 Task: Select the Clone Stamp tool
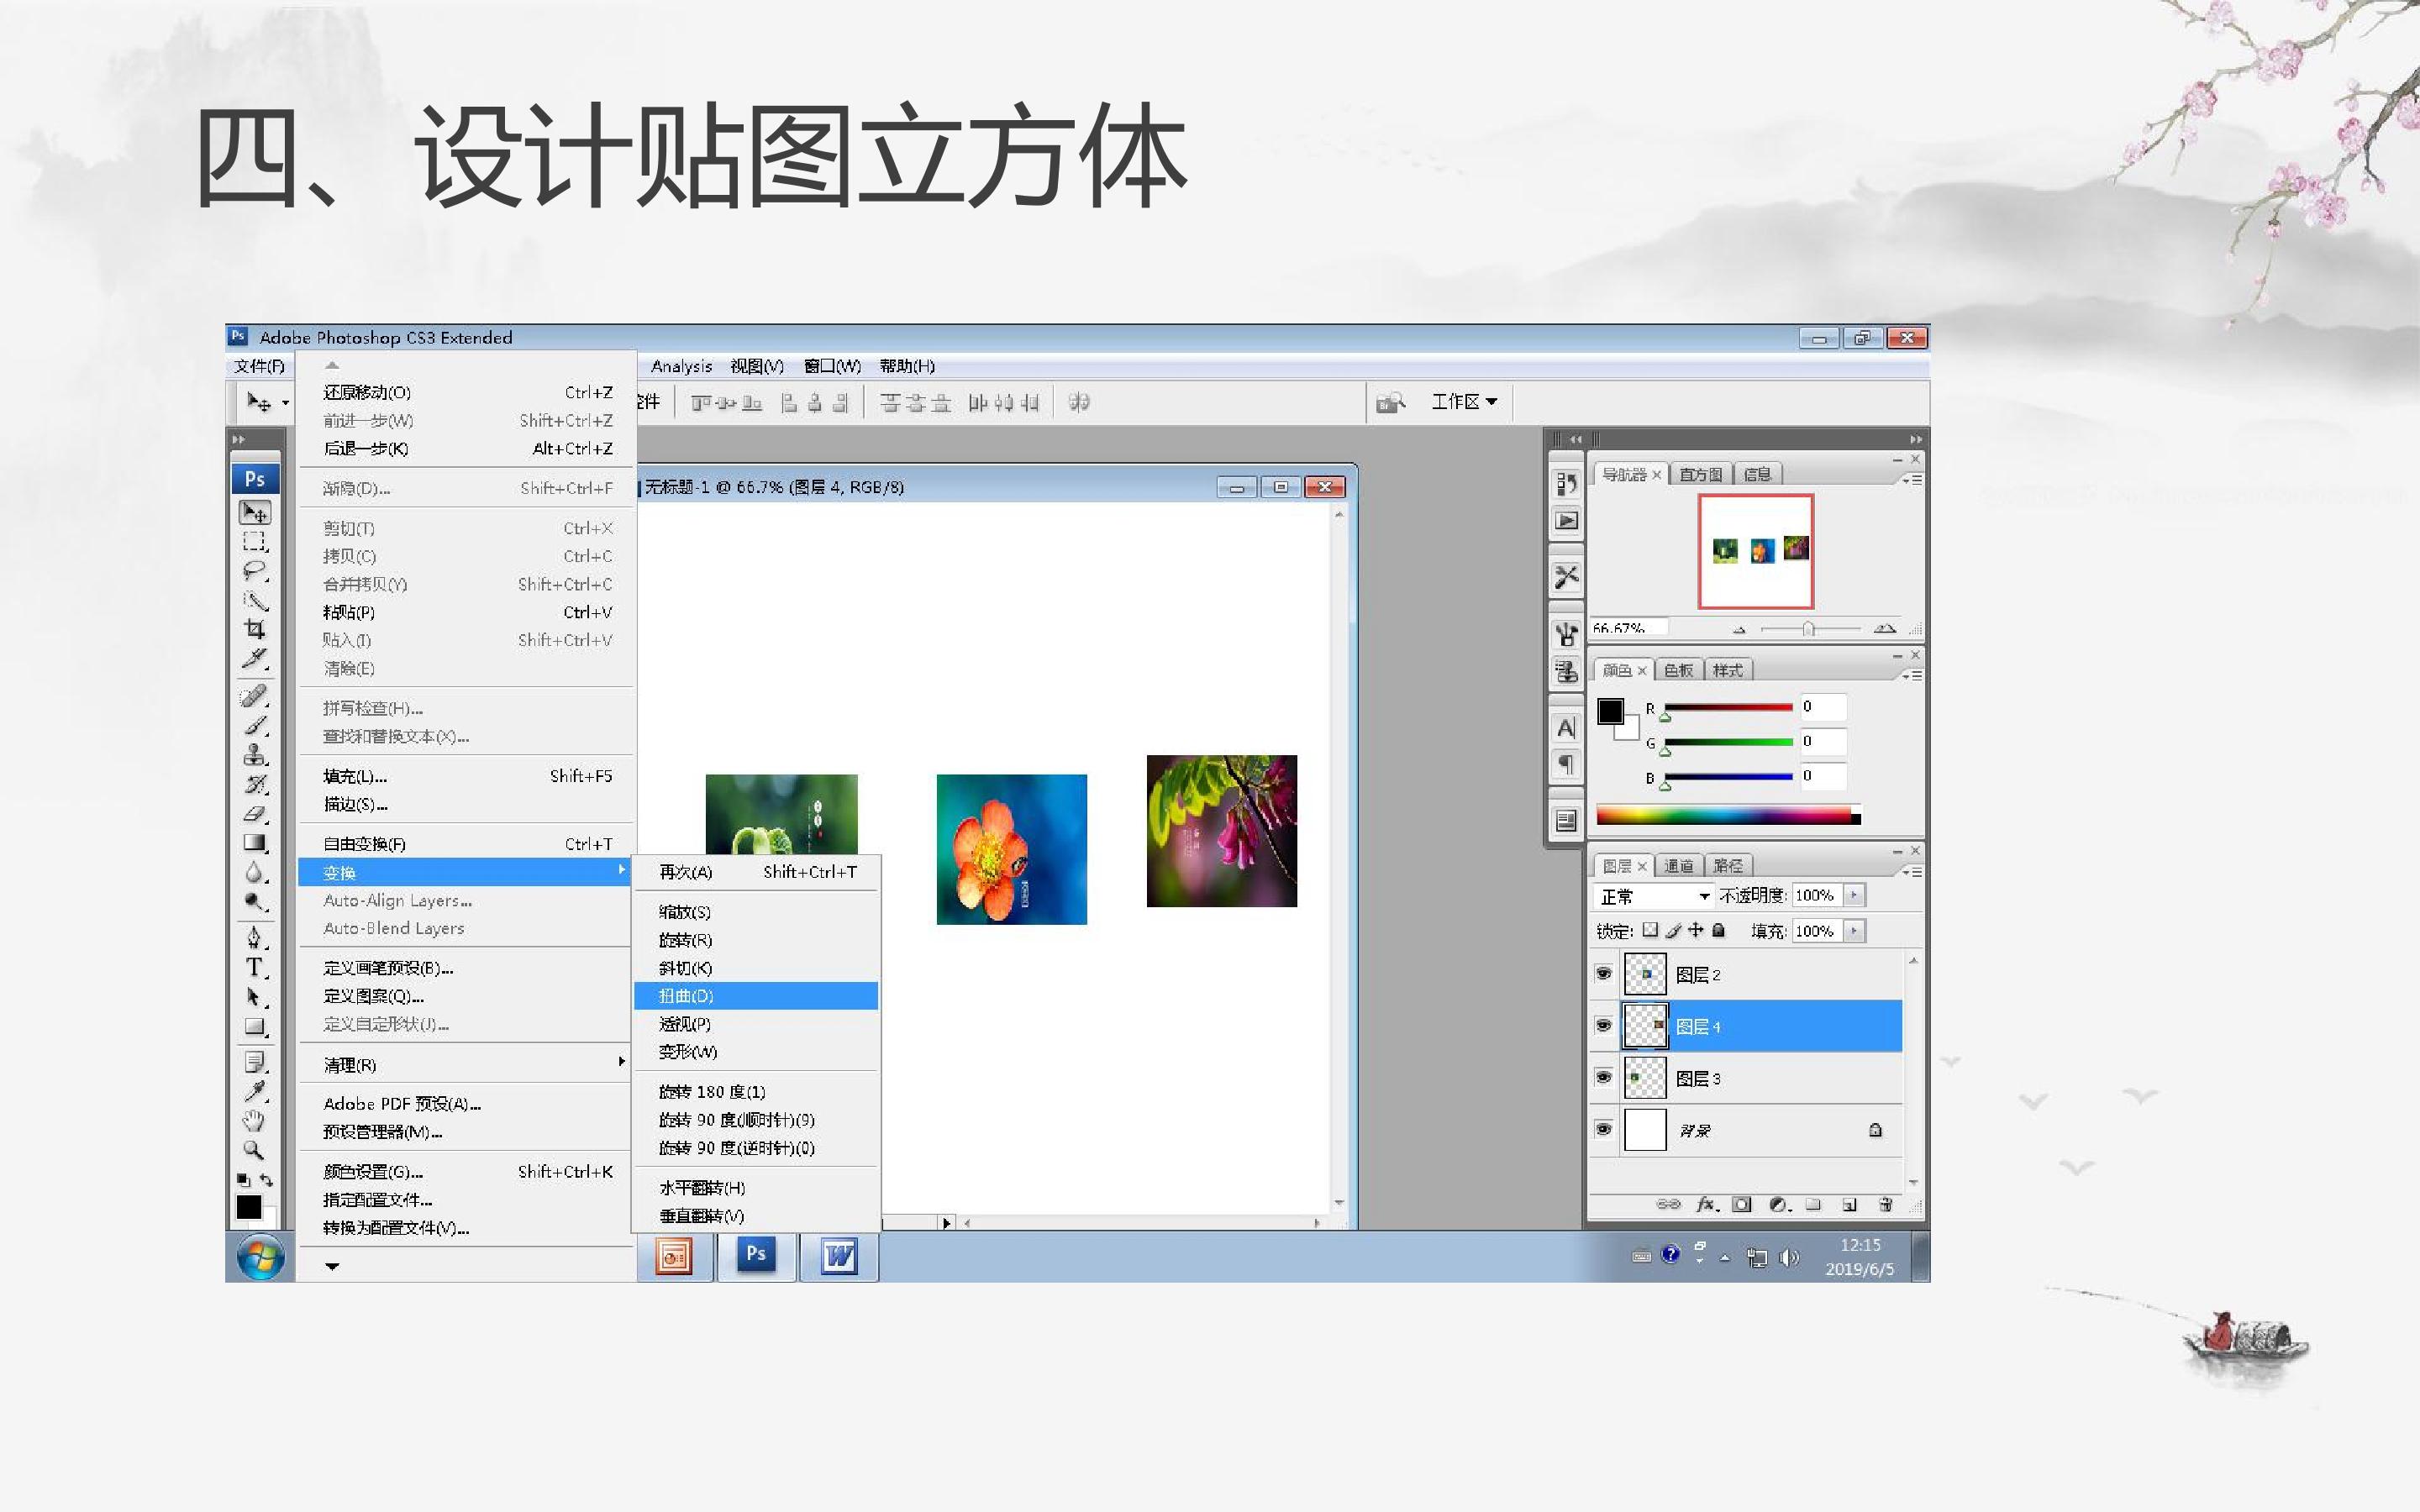pyautogui.click(x=255, y=754)
